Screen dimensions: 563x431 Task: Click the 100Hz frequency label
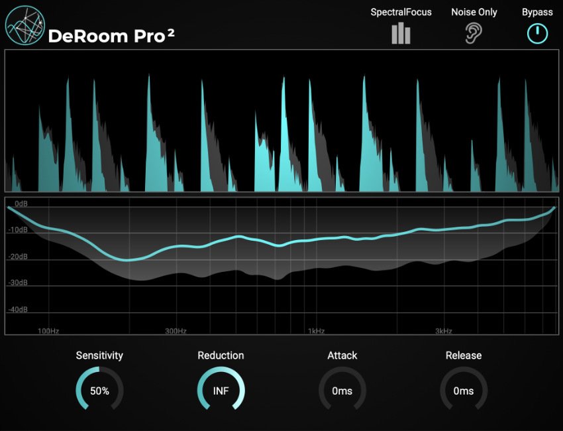pos(48,331)
